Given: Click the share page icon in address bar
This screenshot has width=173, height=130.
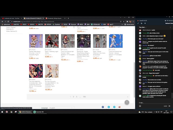Looking at the screenshot, I should click(x=121, y=22).
